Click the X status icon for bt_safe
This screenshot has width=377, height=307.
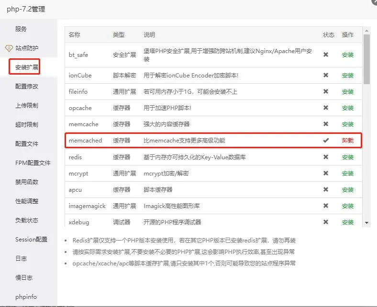tap(326, 55)
